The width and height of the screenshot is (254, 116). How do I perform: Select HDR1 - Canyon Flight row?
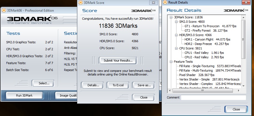(207, 39)
